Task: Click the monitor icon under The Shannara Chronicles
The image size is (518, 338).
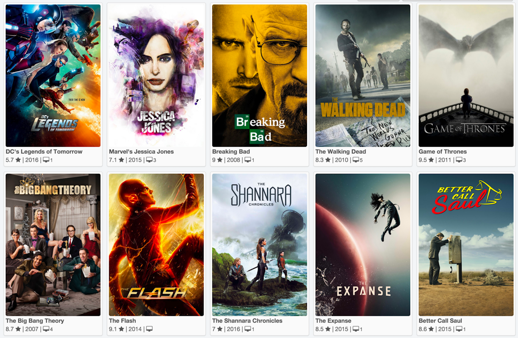Action: point(248,329)
